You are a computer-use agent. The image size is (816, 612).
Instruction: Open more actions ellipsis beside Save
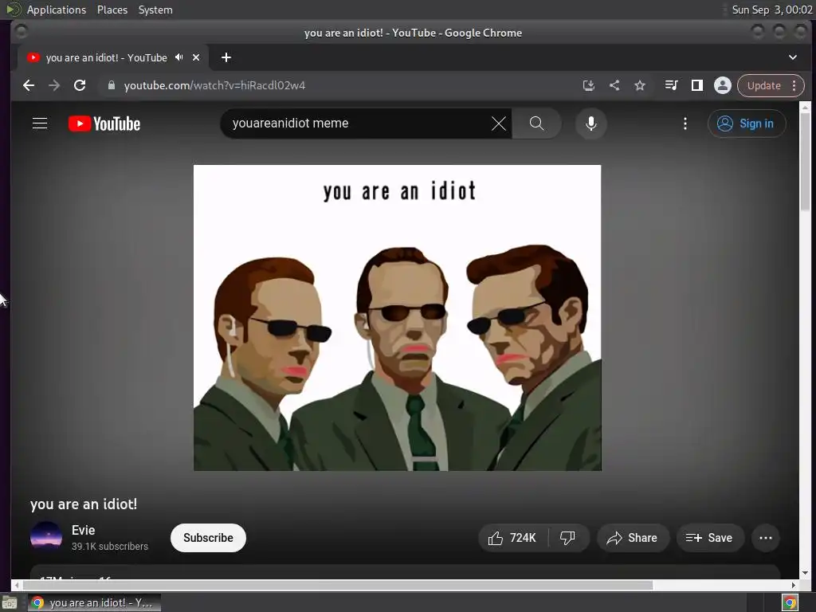[766, 538]
